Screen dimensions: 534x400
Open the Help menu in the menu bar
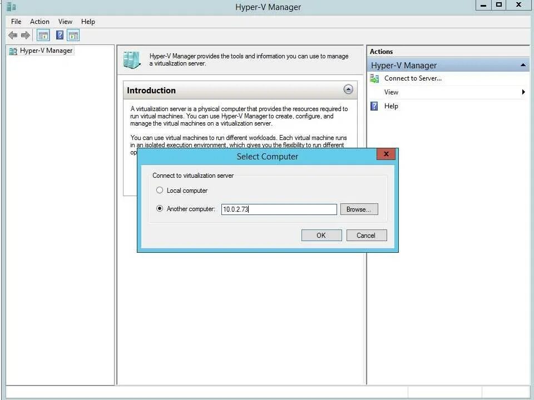(x=88, y=22)
